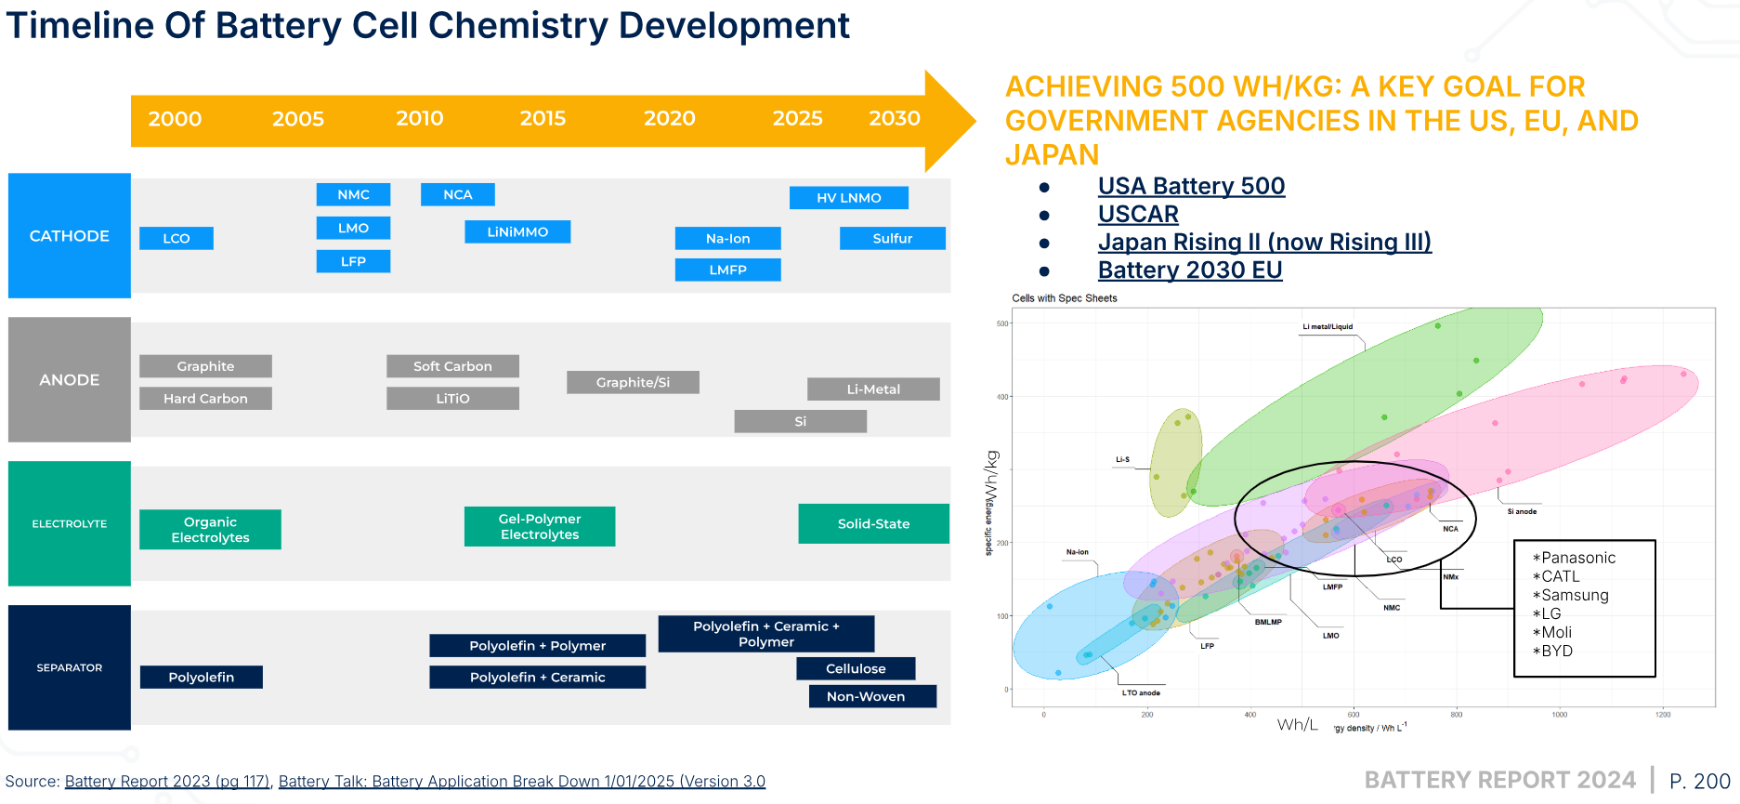
Task: Open Japan Rising II (now Rising III) link
Action: click(1263, 243)
